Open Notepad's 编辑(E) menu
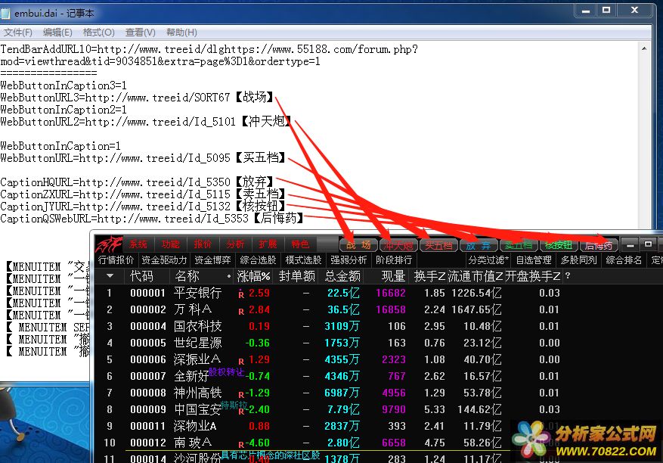Screen dimensions: 663x463 [57, 33]
